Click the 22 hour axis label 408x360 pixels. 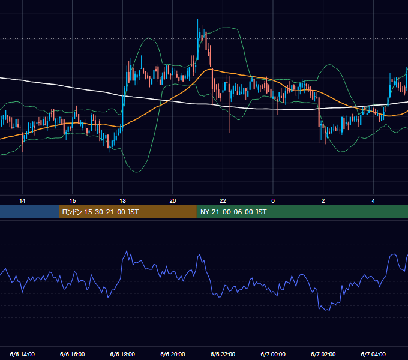[x=223, y=201]
